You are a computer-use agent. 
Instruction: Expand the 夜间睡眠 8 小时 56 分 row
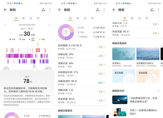[81, 47]
